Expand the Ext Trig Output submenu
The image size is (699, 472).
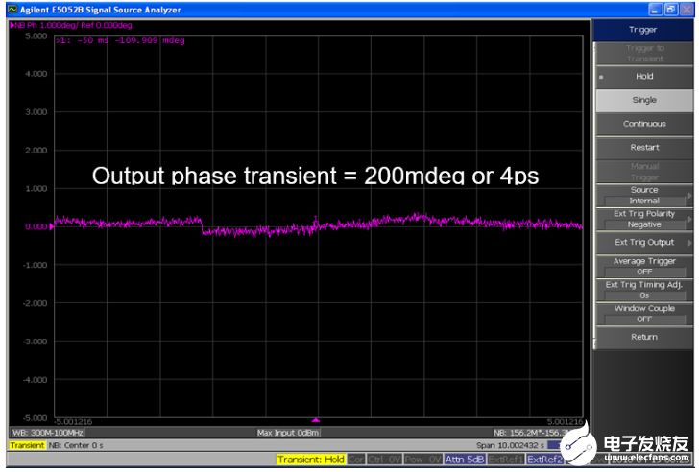644,242
